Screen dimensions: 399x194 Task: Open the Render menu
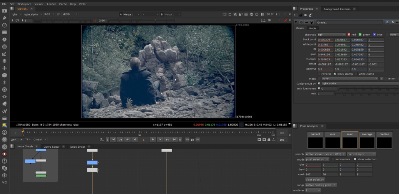click(51, 3)
